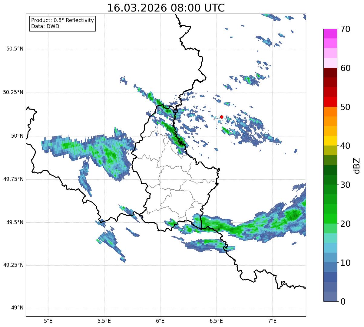Click the latitude label 49.5°N

click(x=15, y=222)
